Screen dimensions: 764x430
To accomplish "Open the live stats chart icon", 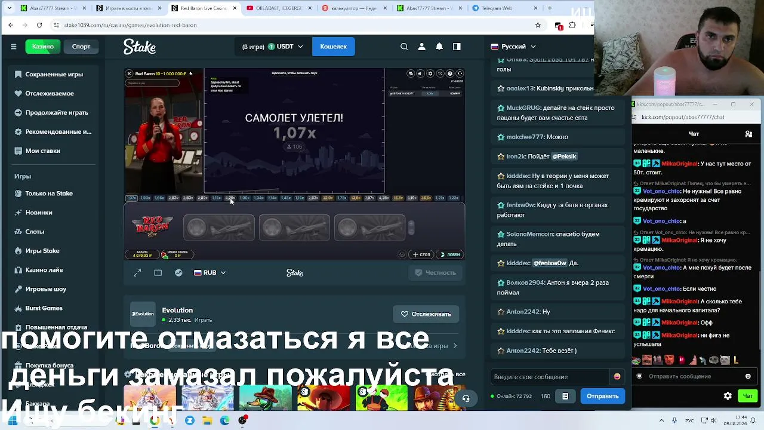I will [x=178, y=273].
